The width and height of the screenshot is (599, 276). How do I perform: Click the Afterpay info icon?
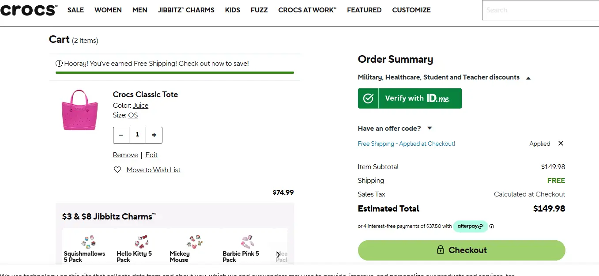[x=492, y=226]
